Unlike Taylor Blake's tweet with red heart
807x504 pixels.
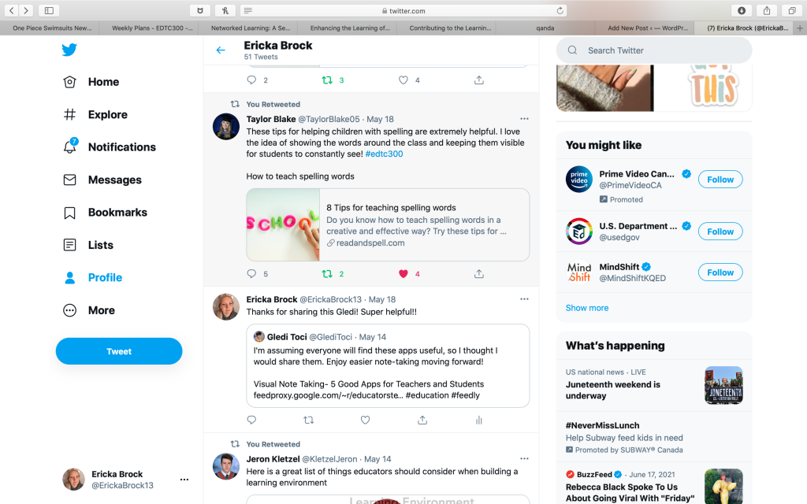(403, 273)
